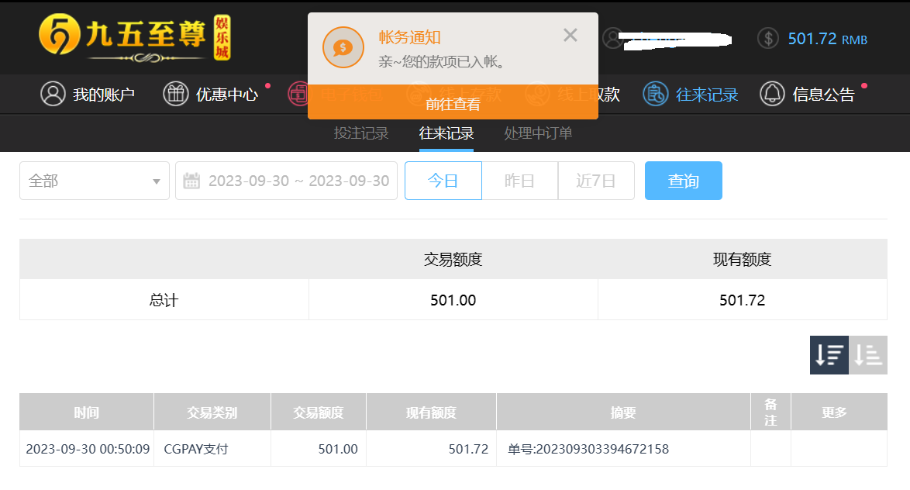Screen dimensions: 910x490
Task: Click the 交易额度 column header in records table
Action: click(318, 412)
